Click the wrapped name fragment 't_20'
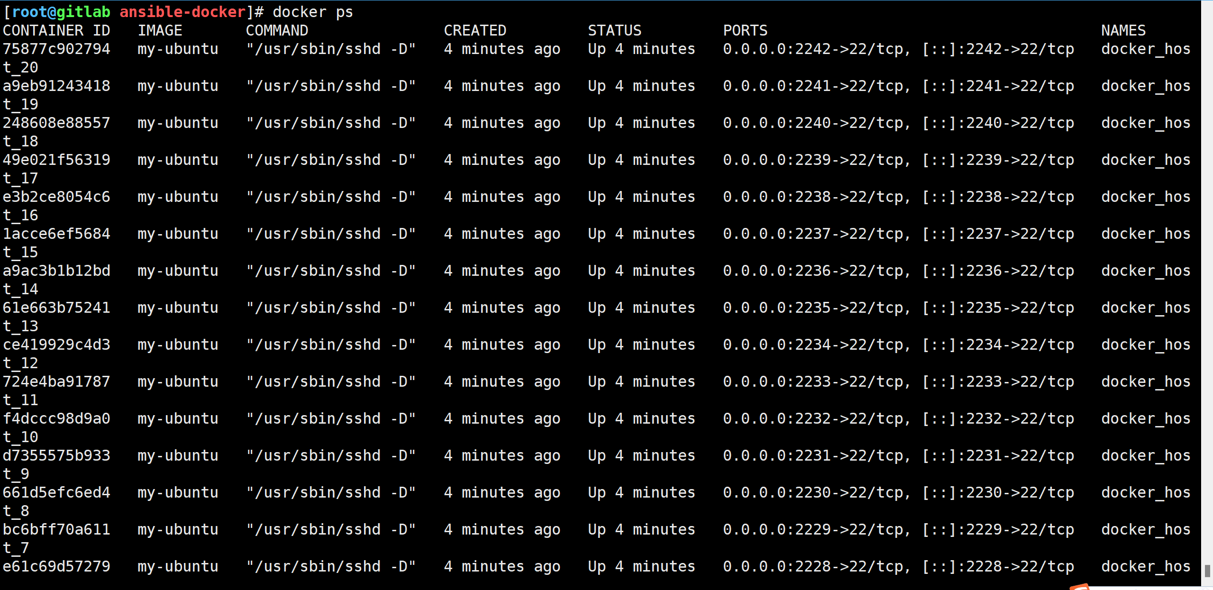Screen dimensions: 1213x590 pyautogui.click(x=20, y=67)
